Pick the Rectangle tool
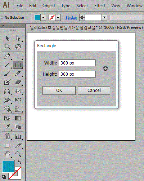The image size is (144, 181). tap(18, 65)
